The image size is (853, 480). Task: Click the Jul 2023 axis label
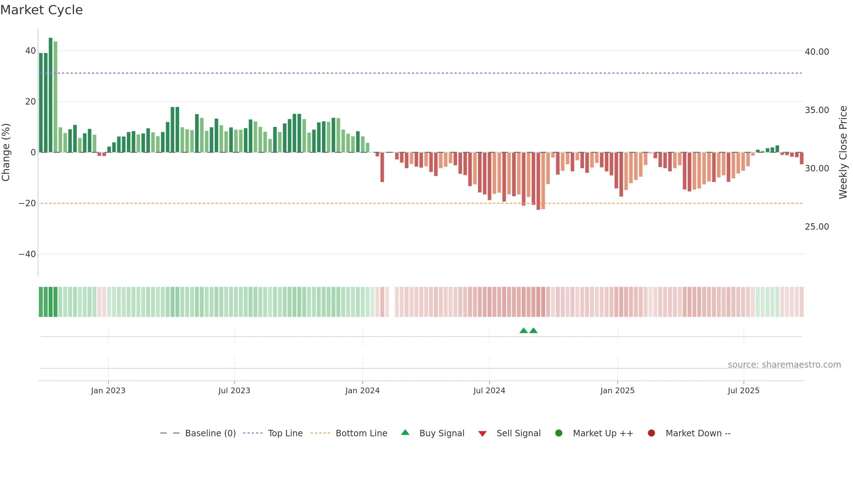(x=235, y=390)
